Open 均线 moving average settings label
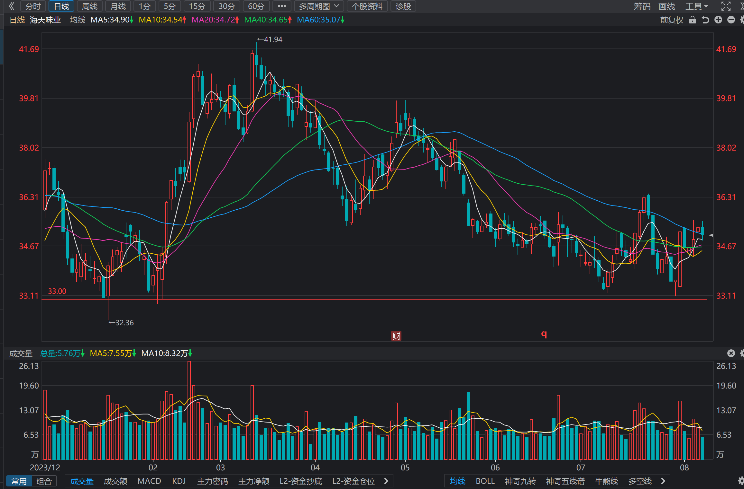 click(x=78, y=20)
